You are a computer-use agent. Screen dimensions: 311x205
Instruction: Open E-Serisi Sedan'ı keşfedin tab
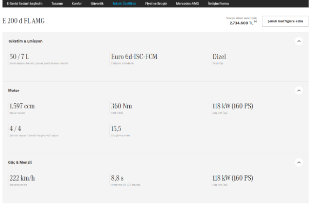(x=25, y=3)
